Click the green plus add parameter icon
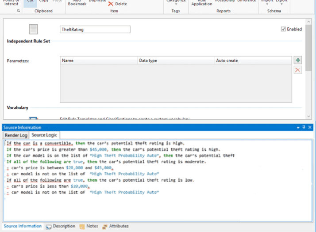This screenshot has width=316, height=232. tap(298, 60)
